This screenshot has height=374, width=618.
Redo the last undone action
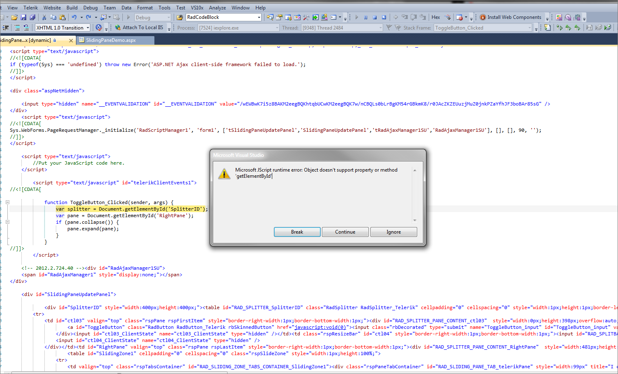(x=88, y=17)
